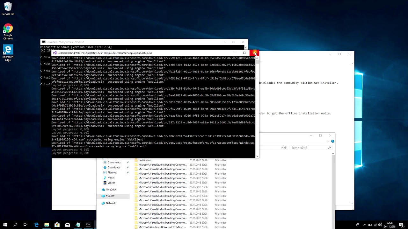The width and height of the screenshot is (408, 229).
Task: Open the network Wi-Fi tray icon
Action: click(x=375, y=225)
